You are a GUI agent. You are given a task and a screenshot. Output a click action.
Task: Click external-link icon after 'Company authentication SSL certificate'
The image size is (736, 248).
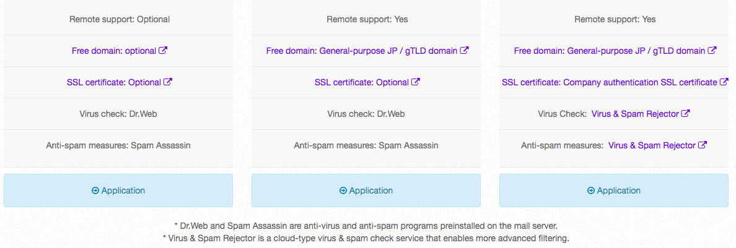[x=724, y=82]
